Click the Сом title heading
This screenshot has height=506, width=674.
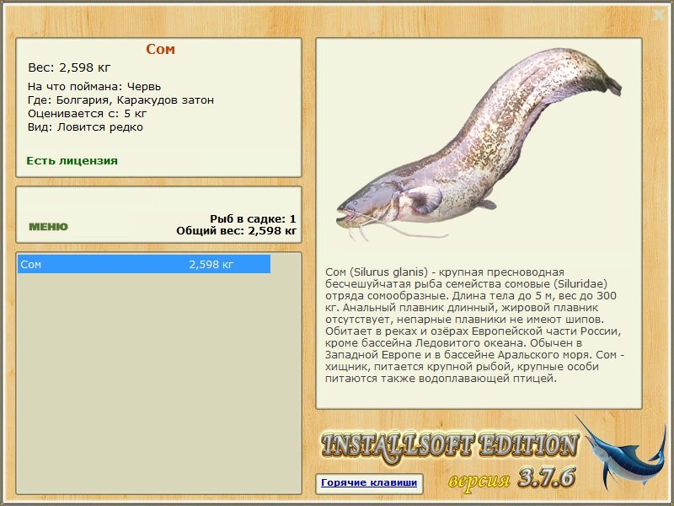160,49
